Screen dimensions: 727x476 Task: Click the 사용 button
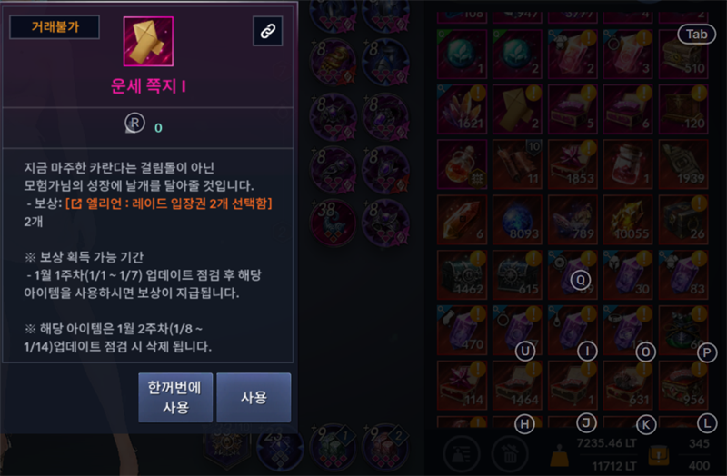tap(254, 398)
